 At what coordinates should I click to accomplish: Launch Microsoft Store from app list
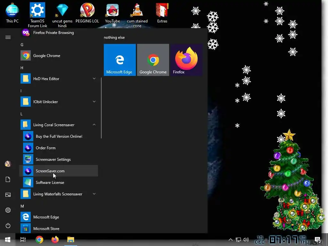click(59, 229)
